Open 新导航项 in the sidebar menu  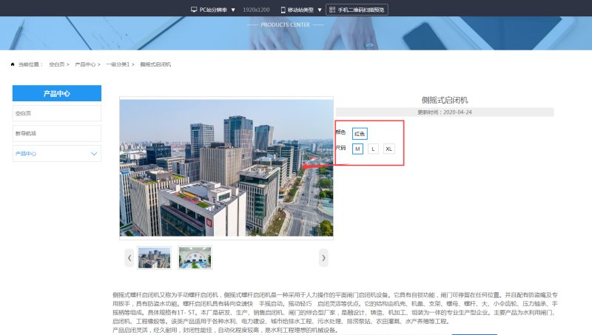pyautogui.click(x=57, y=133)
